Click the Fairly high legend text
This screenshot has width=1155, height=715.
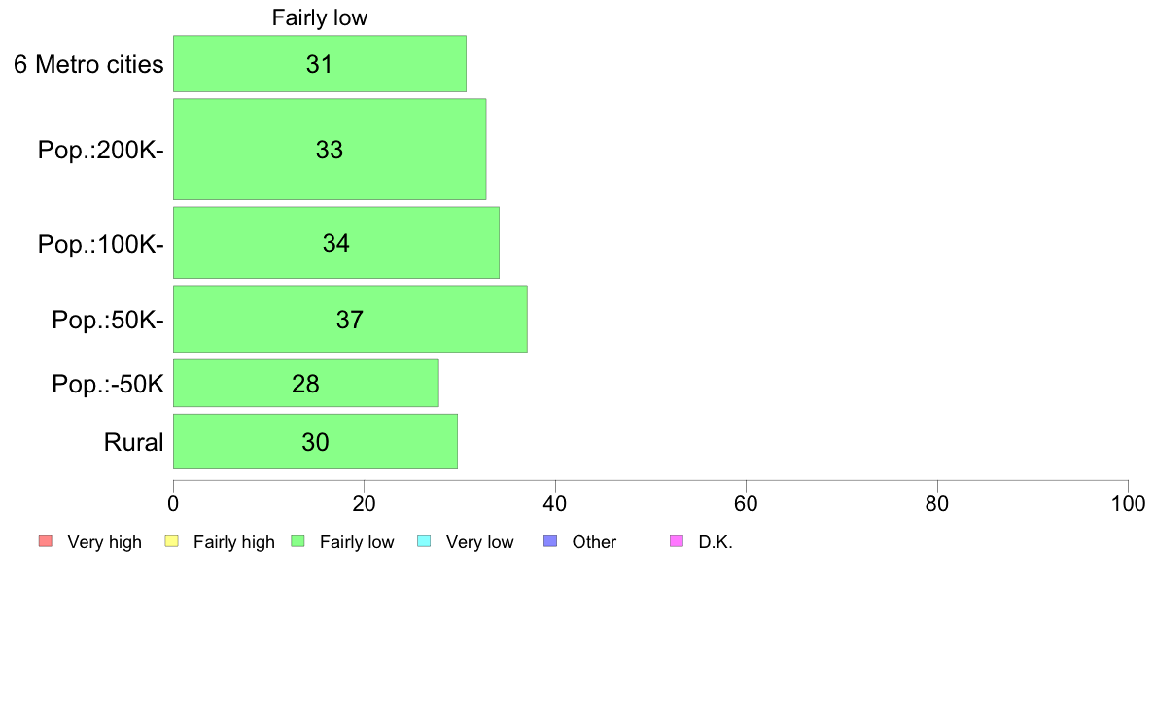click(x=233, y=542)
